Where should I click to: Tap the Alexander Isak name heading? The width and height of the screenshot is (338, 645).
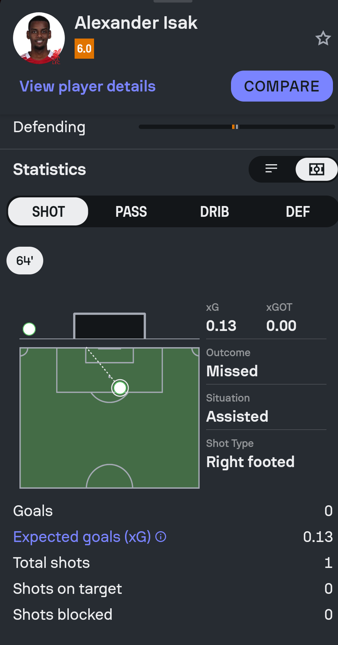pos(136,23)
